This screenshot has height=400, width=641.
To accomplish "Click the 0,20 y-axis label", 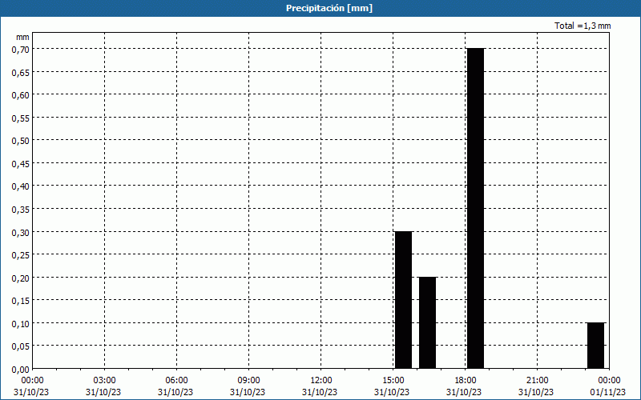I will click(20, 278).
